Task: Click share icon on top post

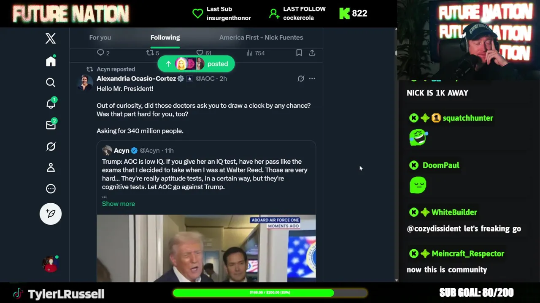Action: (312, 53)
